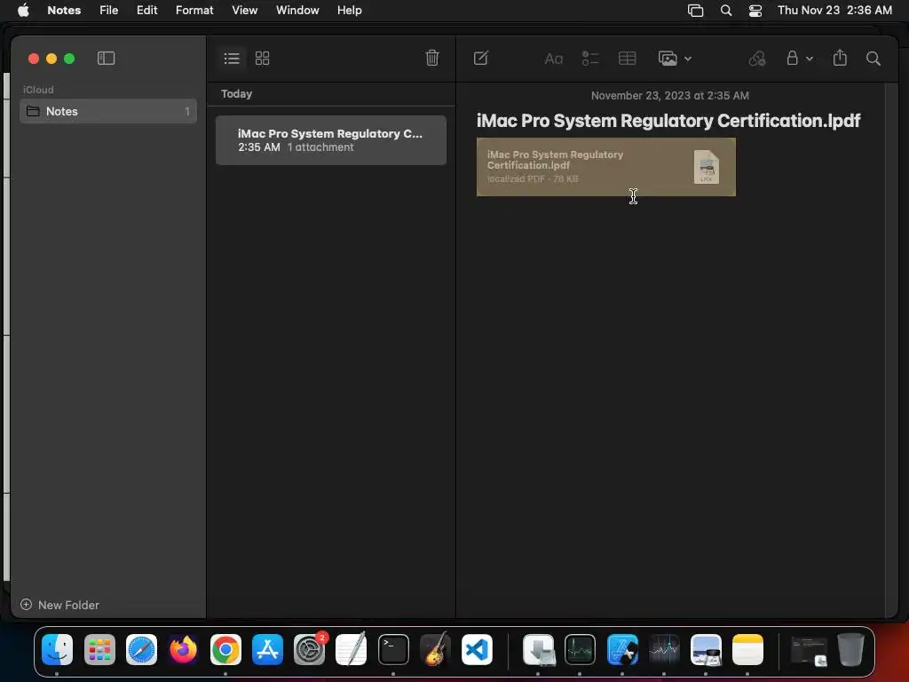Toggle the sidebar folders panel

[107, 58]
